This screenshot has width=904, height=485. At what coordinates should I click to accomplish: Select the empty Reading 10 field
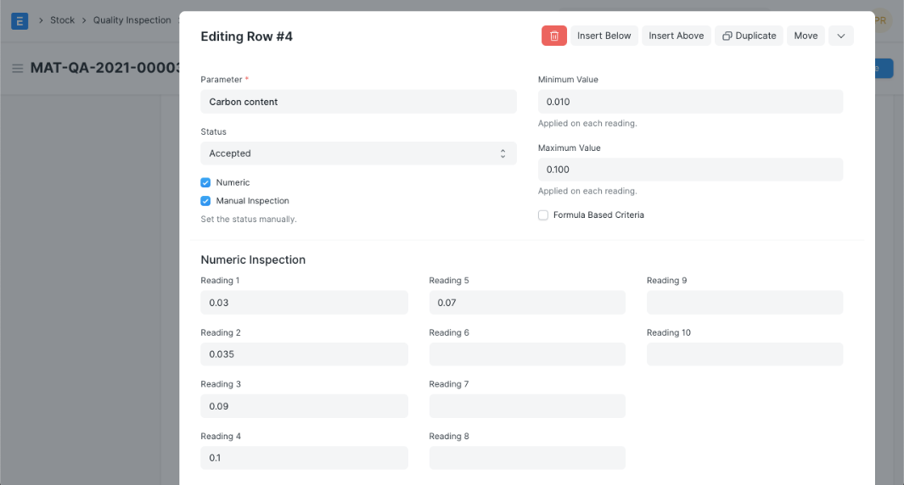pos(744,354)
